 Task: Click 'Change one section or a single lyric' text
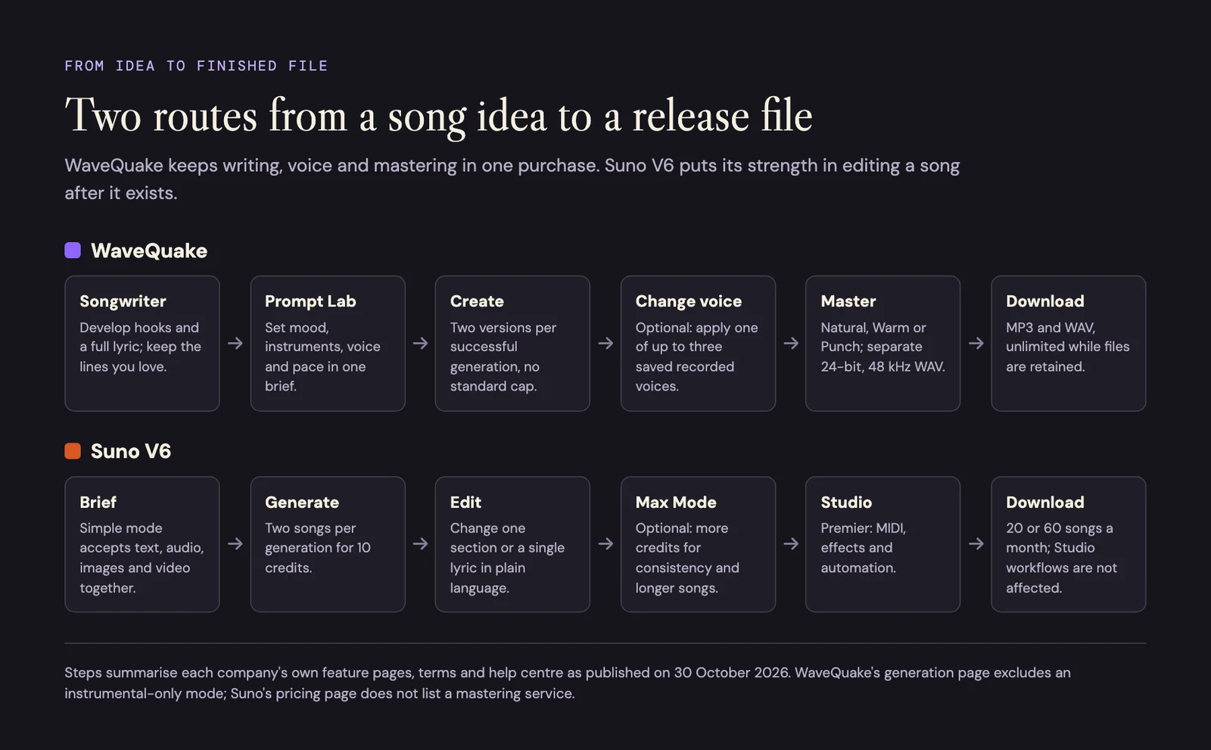(x=507, y=558)
